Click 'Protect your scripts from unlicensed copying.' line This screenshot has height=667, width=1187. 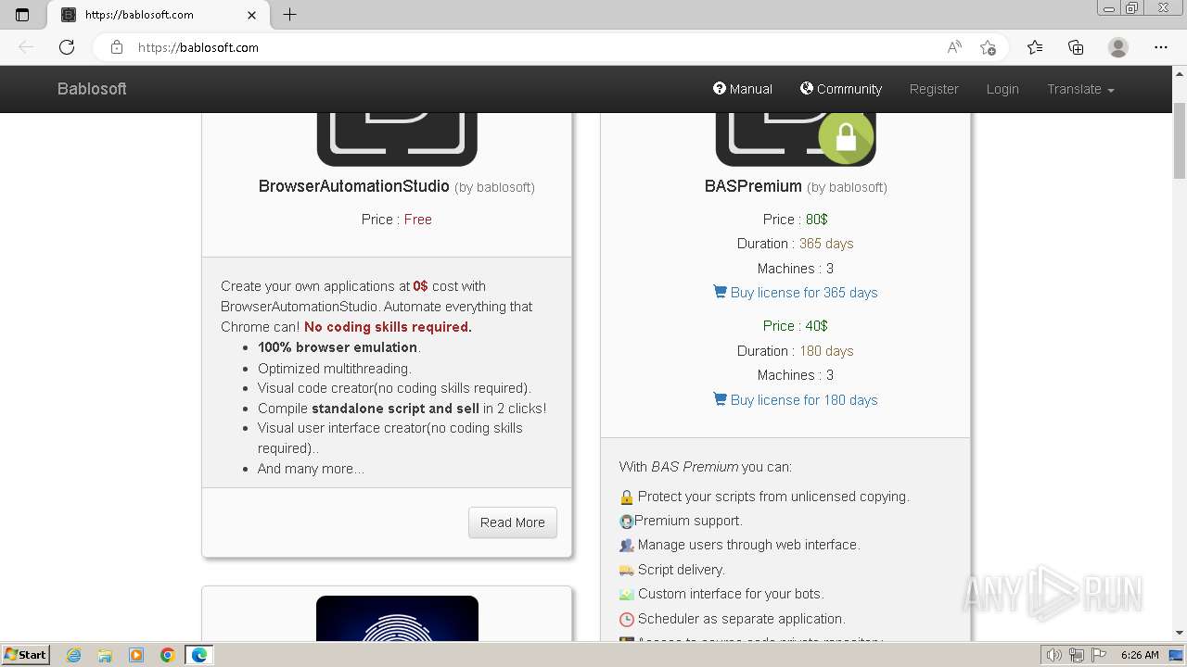[x=764, y=497]
